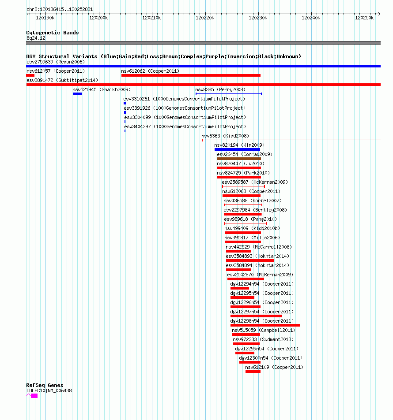Click dgv12299n54 (Cooper2011) label
393x420 pixels.
click(267, 349)
